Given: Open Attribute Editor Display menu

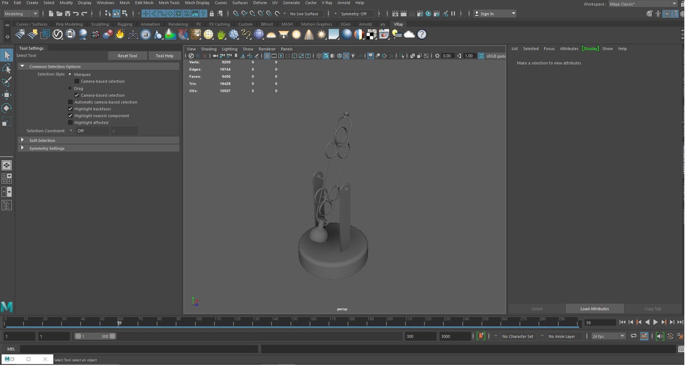Looking at the screenshot, I should (590, 49).
